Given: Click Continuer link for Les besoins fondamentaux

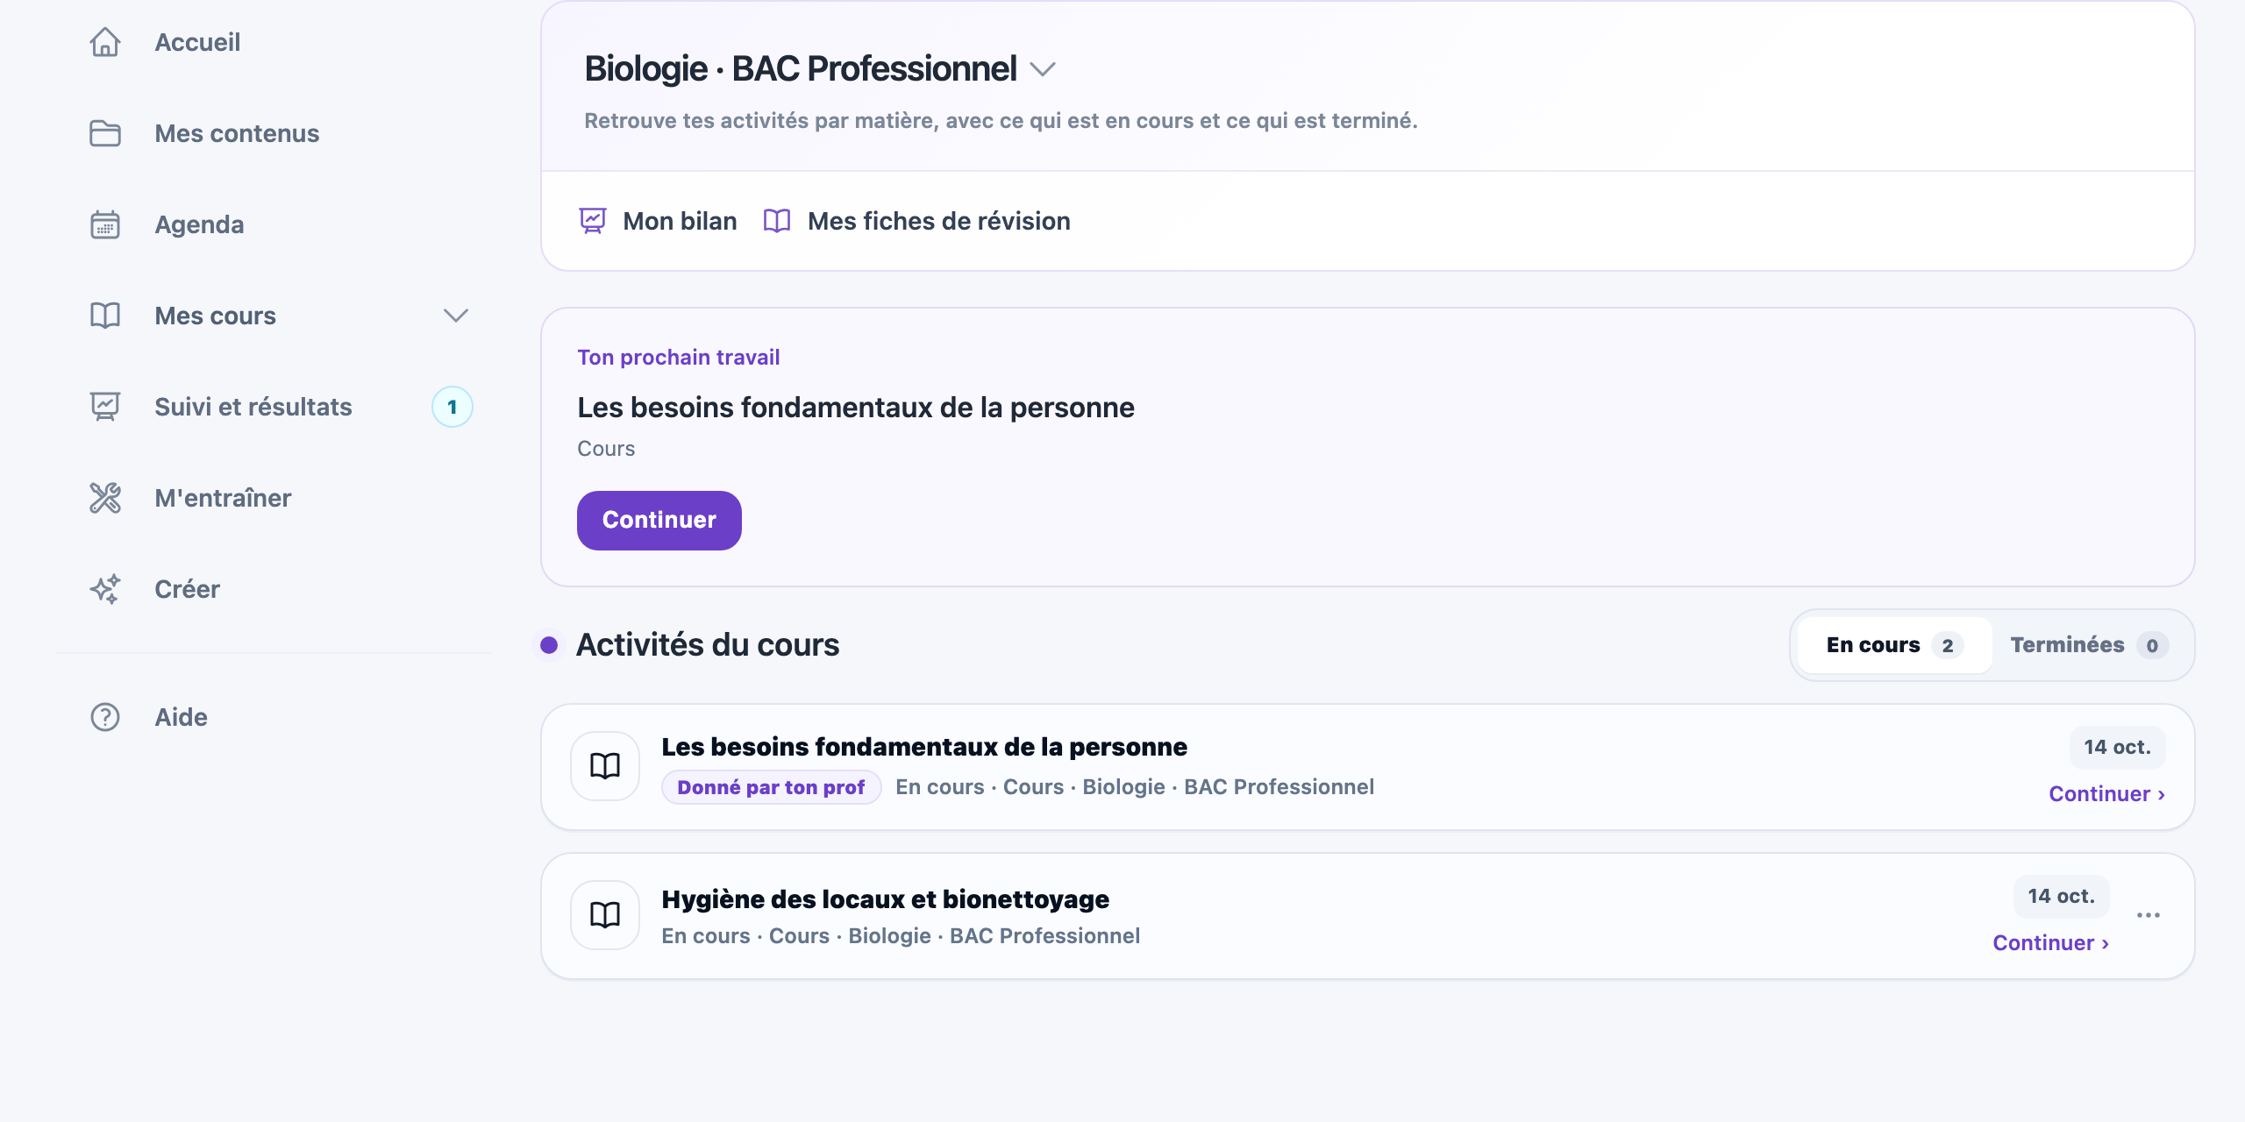Looking at the screenshot, I should tap(2107, 794).
